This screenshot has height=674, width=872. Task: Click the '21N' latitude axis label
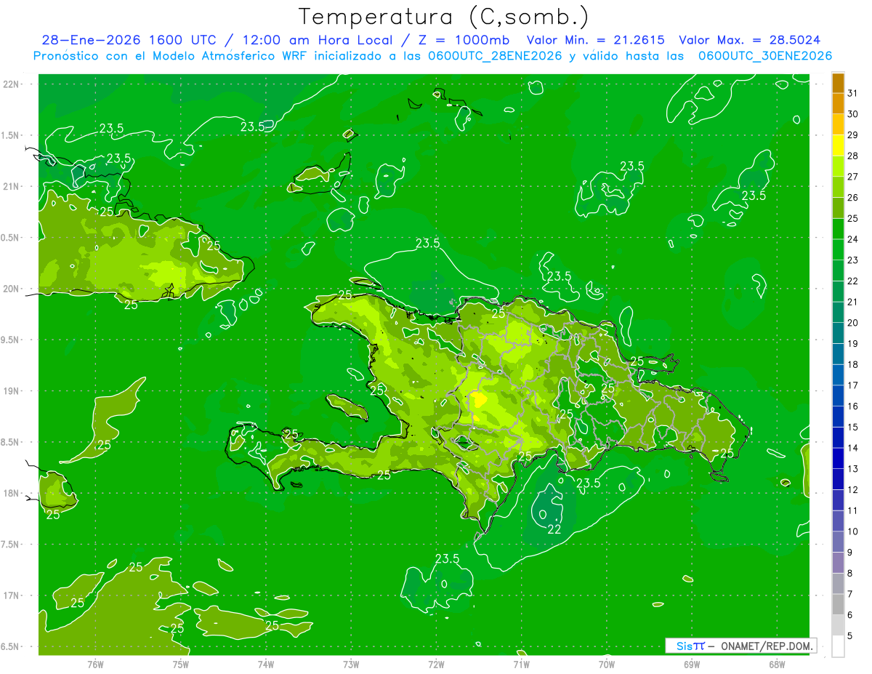[x=11, y=186]
